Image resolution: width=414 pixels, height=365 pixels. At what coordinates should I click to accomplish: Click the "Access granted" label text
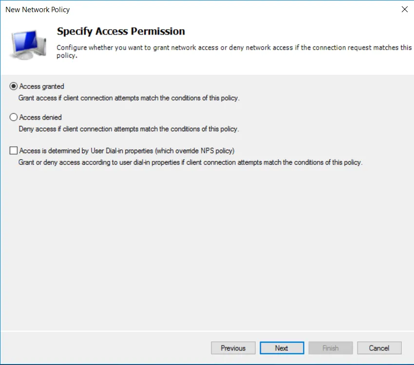pyautogui.click(x=42, y=87)
